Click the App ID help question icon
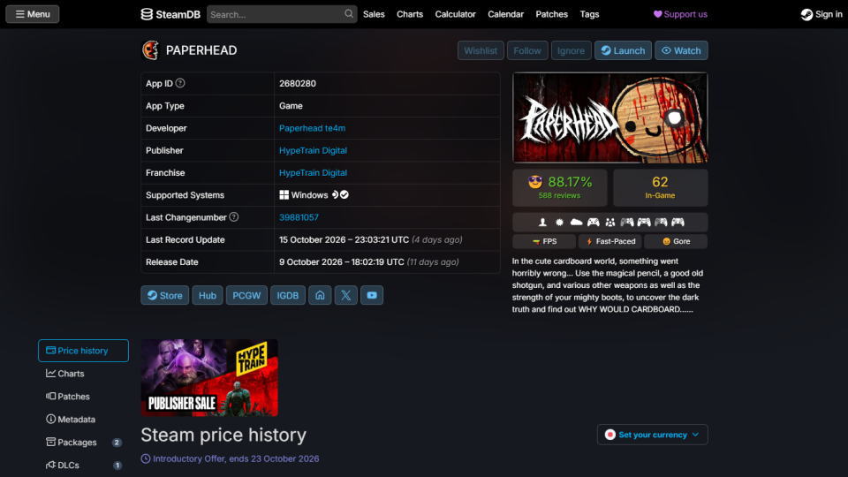The width and height of the screenshot is (848, 477). coord(180,83)
